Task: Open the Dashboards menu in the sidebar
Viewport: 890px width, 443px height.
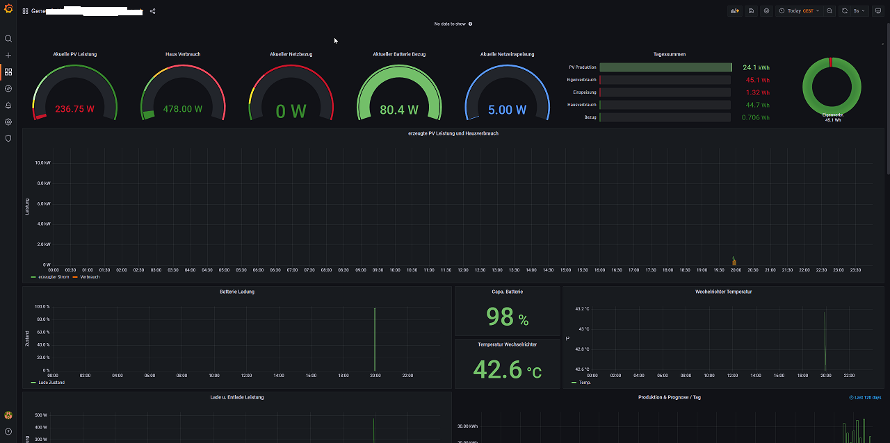Action: 8,72
